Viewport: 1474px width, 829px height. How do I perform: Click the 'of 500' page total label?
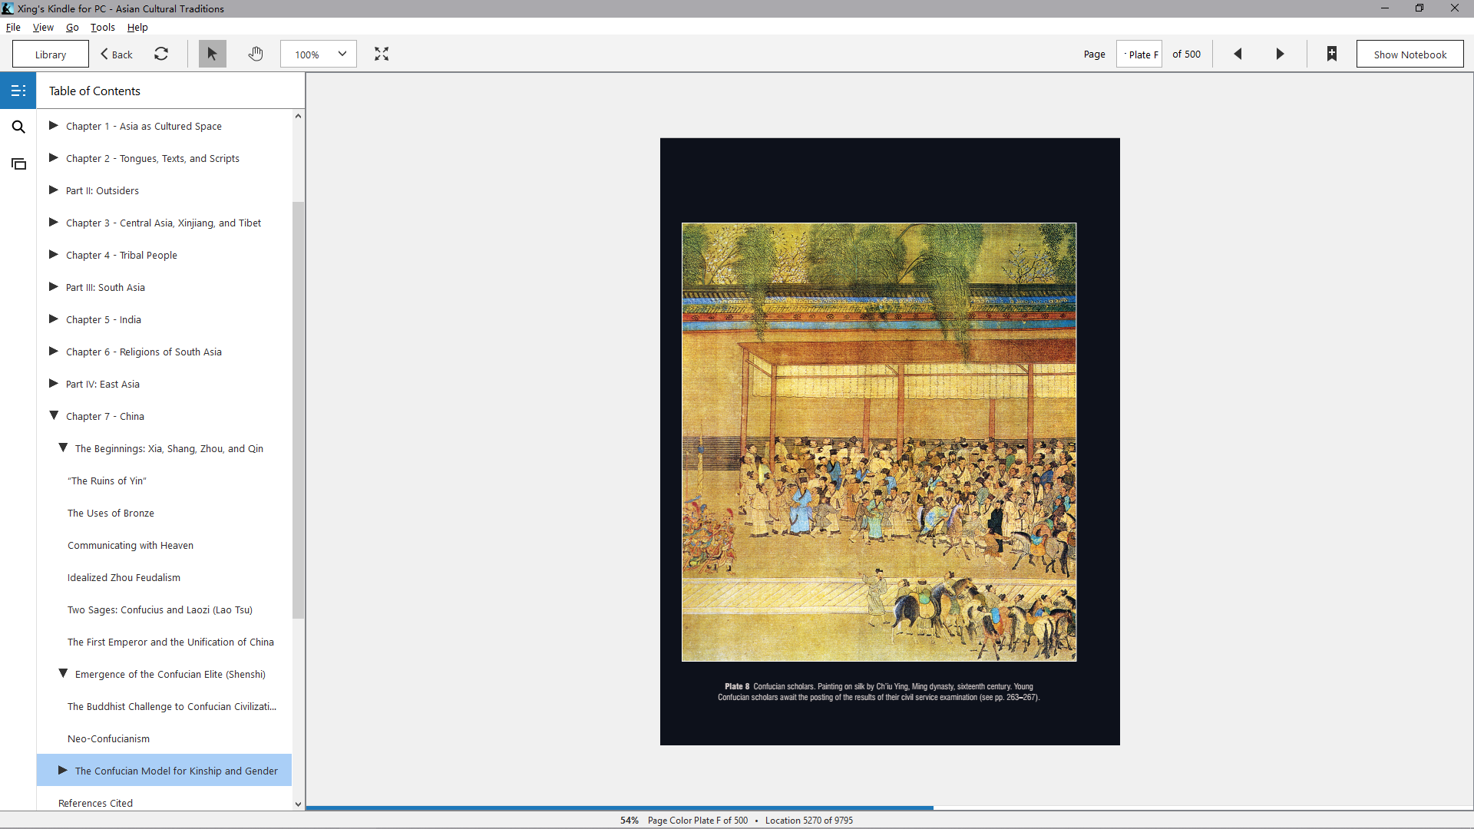1186,54
